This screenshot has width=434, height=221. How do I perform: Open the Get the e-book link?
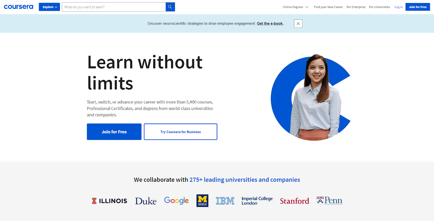click(270, 24)
